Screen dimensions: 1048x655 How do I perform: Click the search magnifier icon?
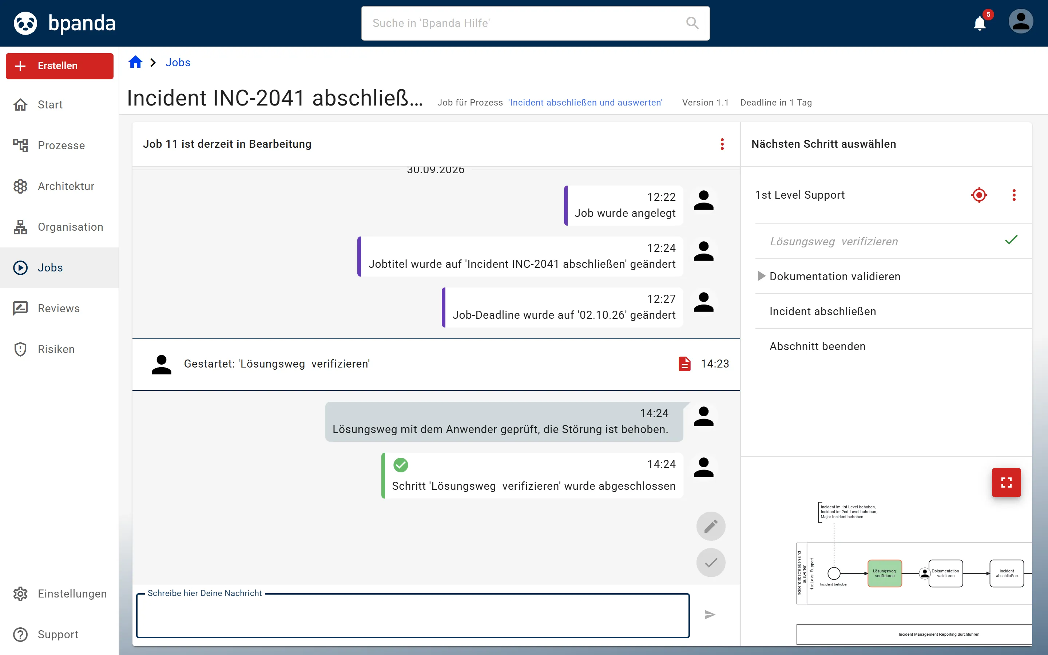[692, 23]
